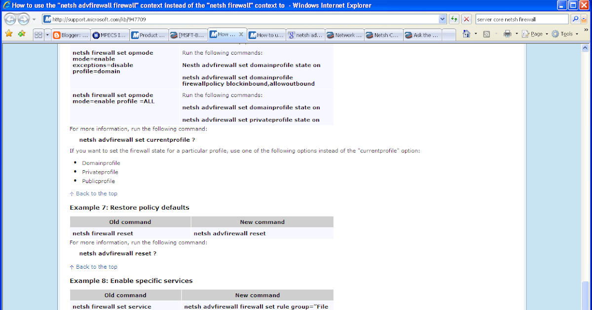Click in the search box field
592x310 pixels.
[x=522, y=19]
